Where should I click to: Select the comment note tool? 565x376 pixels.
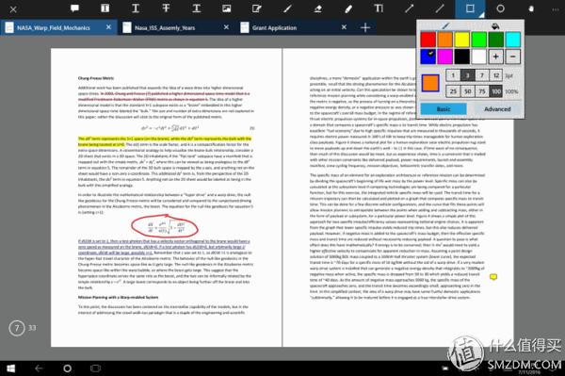pos(74,8)
